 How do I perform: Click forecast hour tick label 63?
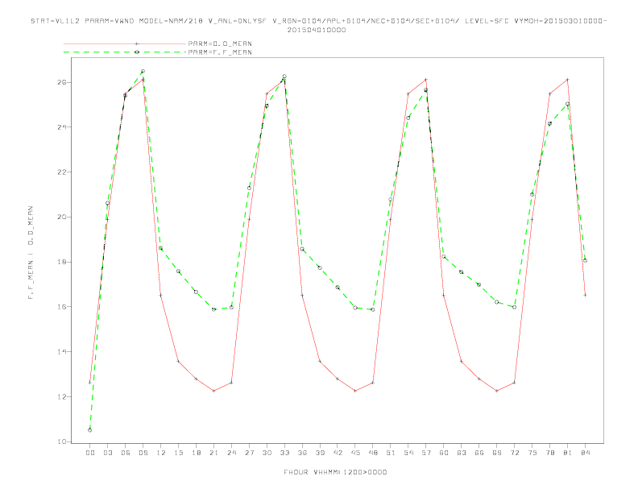click(x=462, y=453)
